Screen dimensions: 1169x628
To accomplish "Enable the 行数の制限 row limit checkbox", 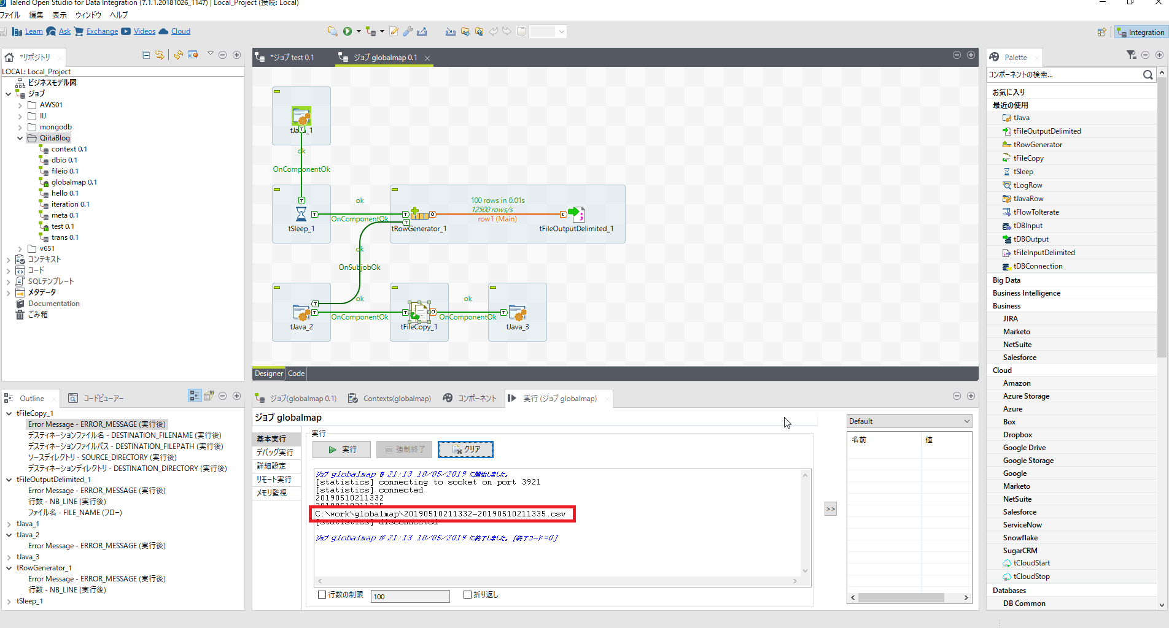I will click(322, 594).
